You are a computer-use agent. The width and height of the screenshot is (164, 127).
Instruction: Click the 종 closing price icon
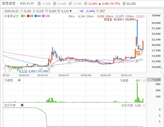pyautogui.click(x=86, y=4)
